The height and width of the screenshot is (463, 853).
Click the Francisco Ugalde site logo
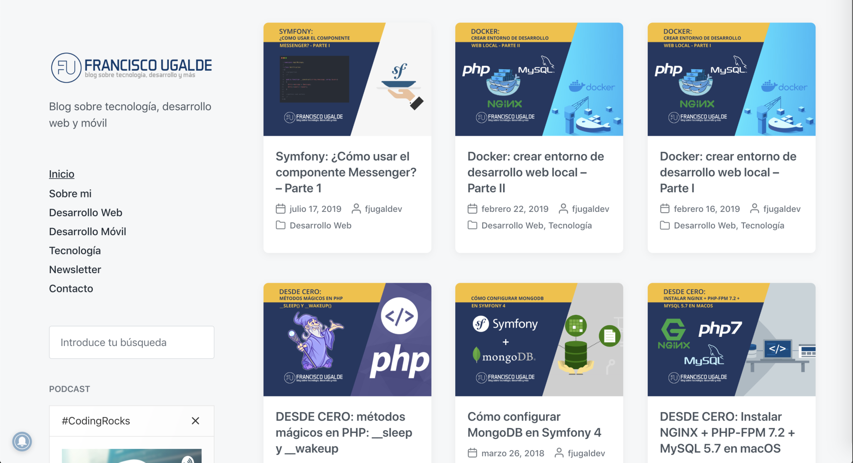click(x=131, y=67)
